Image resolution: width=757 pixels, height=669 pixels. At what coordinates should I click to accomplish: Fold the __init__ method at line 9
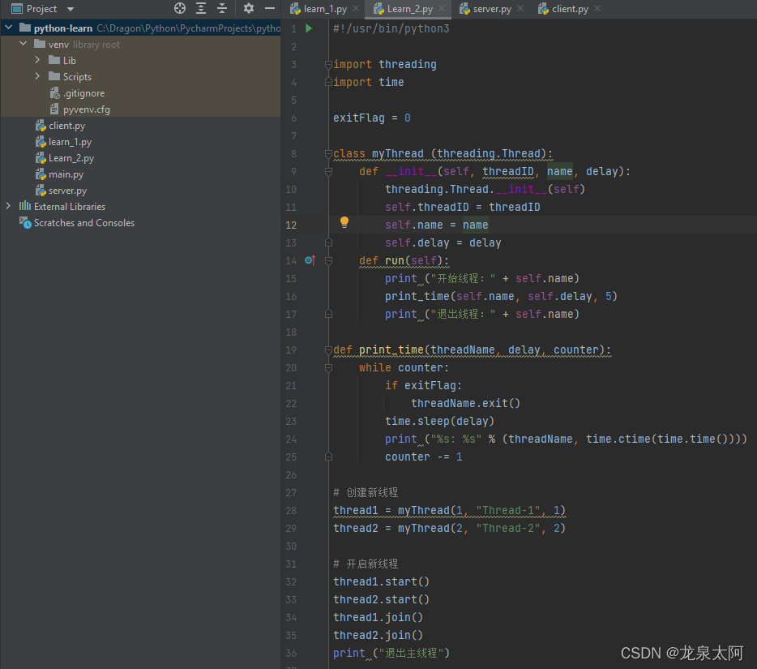[328, 171]
